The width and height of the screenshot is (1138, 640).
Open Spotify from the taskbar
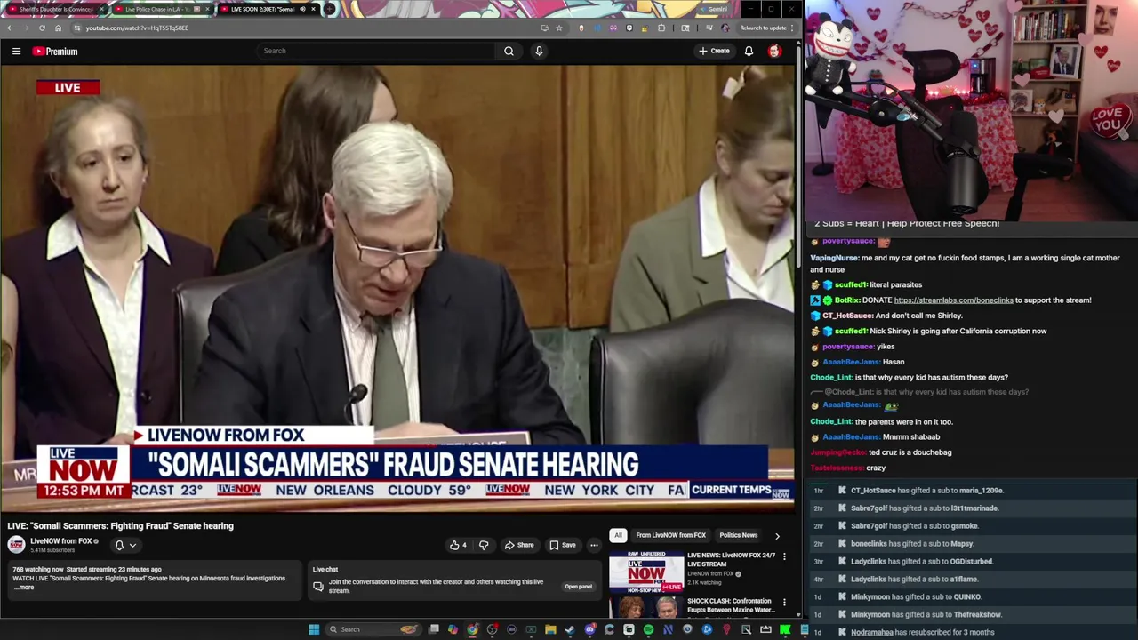point(648,629)
